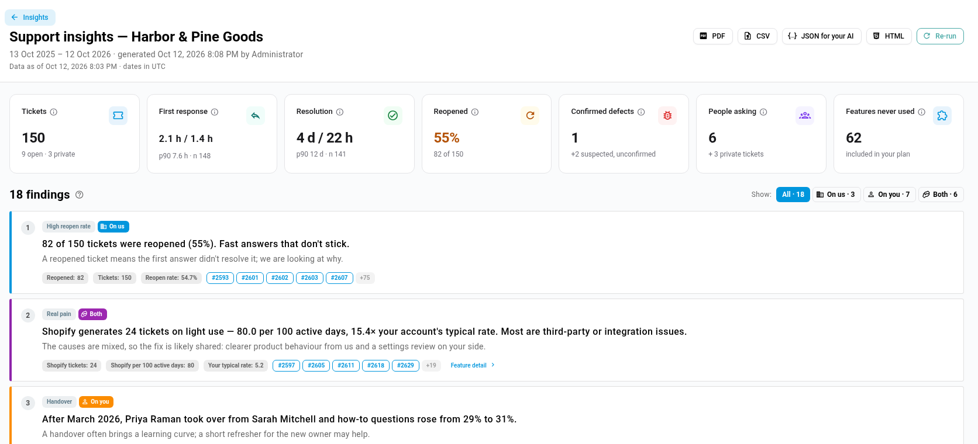Go back using the Insights button

point(30,18)
